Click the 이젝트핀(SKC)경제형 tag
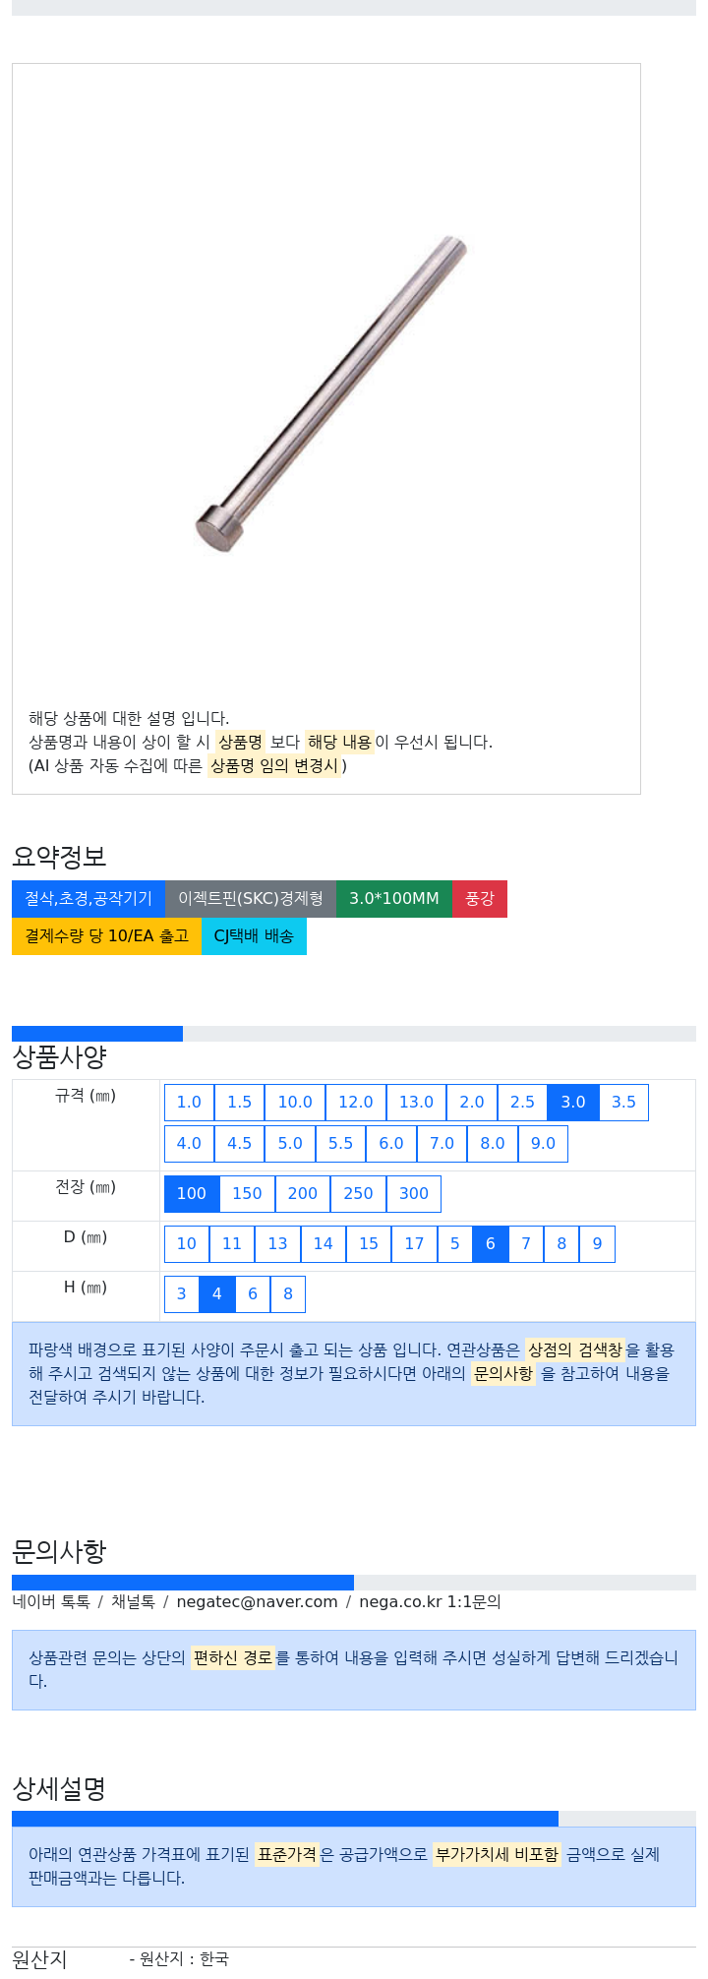 tap(251, 899)
